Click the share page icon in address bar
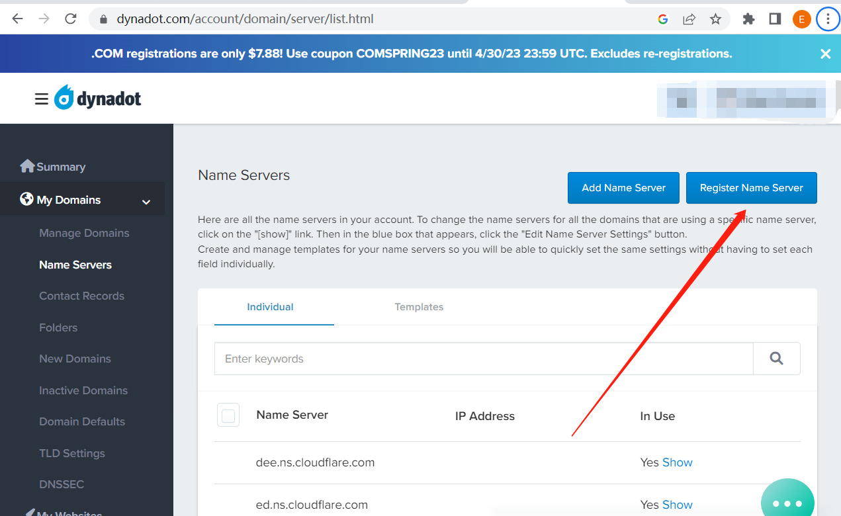This screenshot has height=516, width=841. [689, 19]
